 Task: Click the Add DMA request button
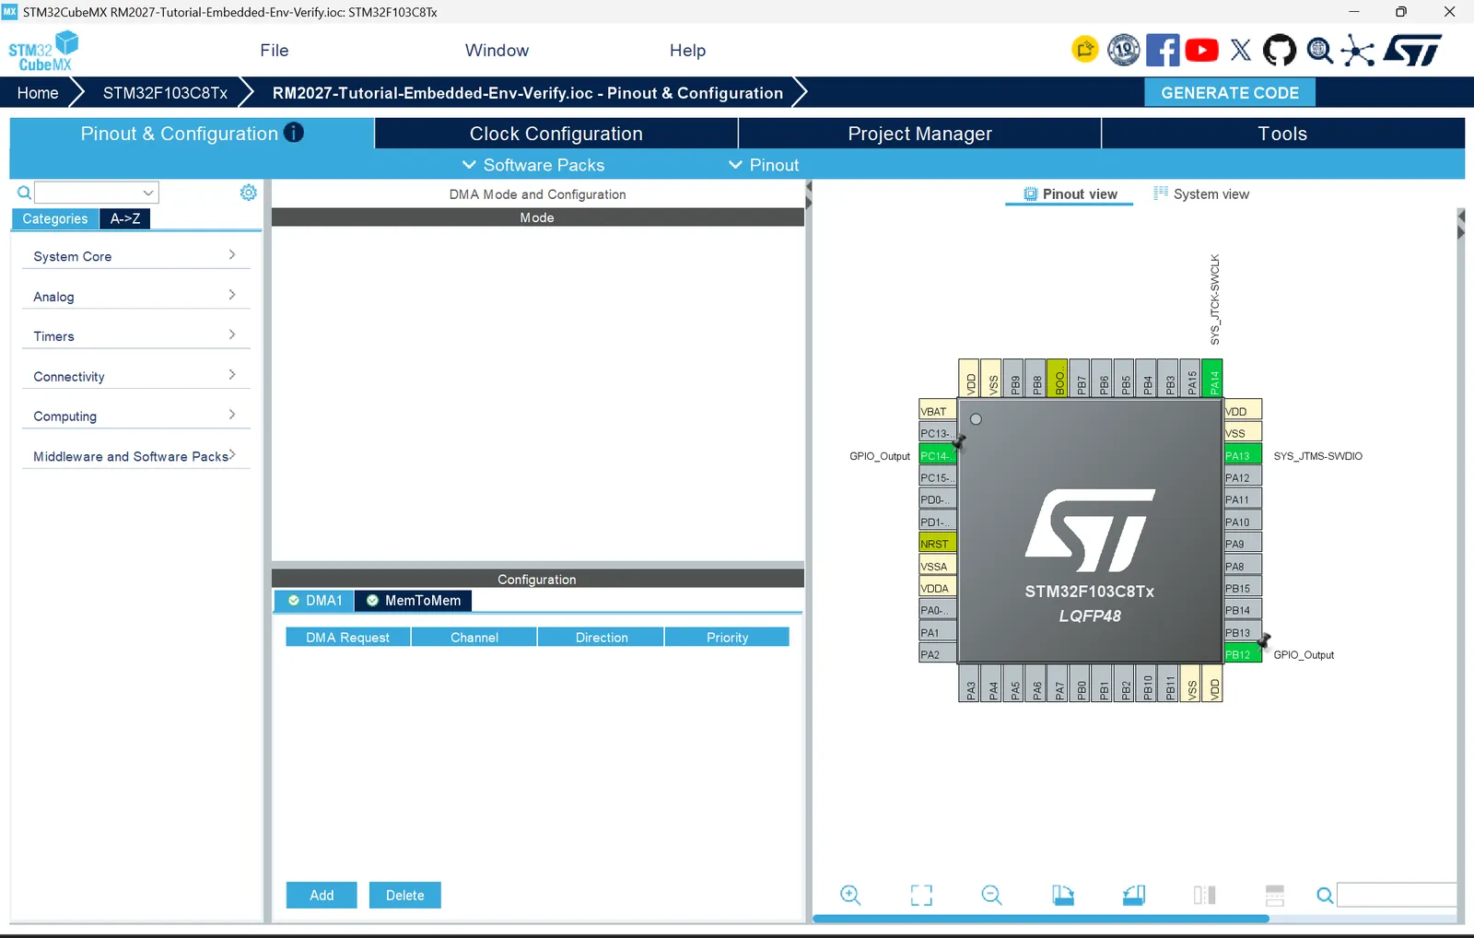pyautogui.click(x=322, y=895)
